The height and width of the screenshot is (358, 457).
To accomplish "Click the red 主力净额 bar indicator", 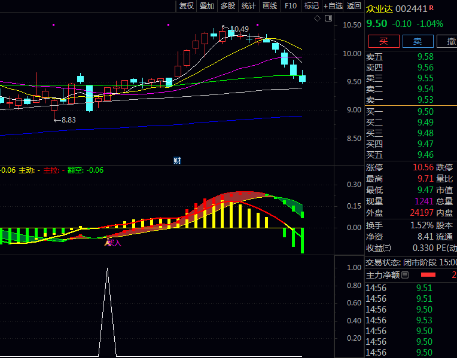I will pos(428,275).
